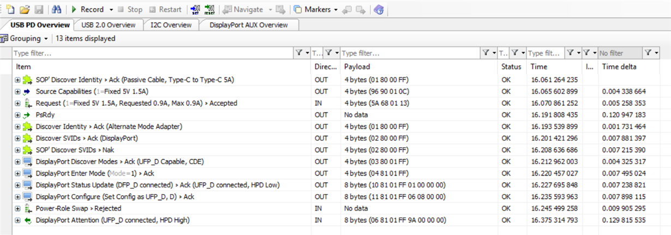Start capture with the Record button
Viewport: 671px width, 235px height.
click(87, 10)
